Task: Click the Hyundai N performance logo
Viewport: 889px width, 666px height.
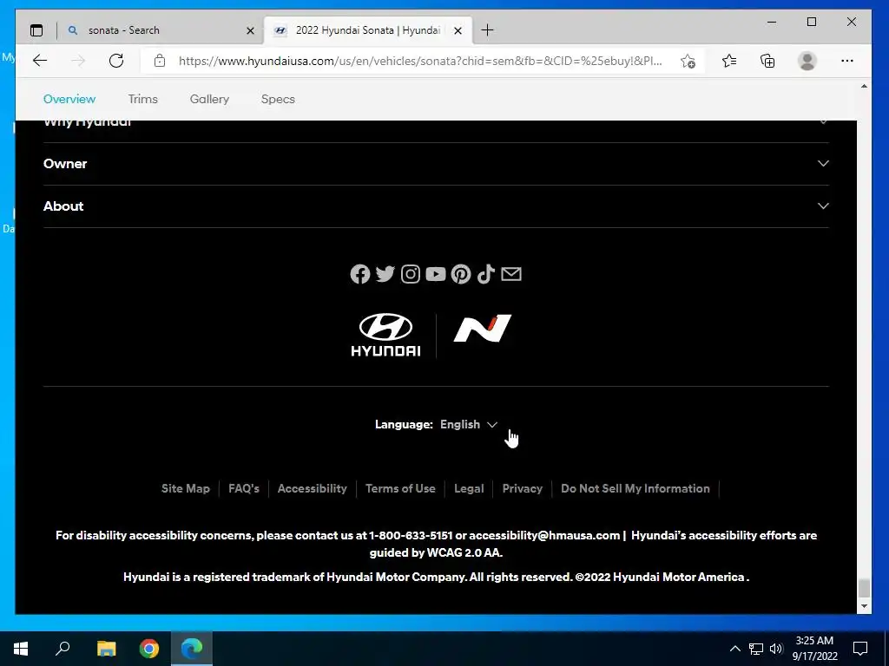Action: (482, 329)
